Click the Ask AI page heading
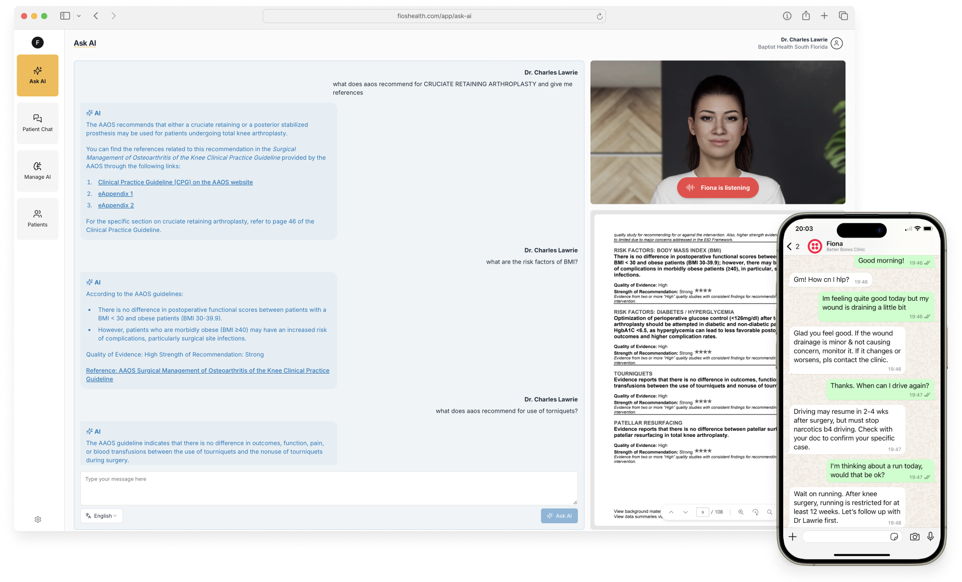The height and width of the screenshot is (582, 962). (85, 43)
